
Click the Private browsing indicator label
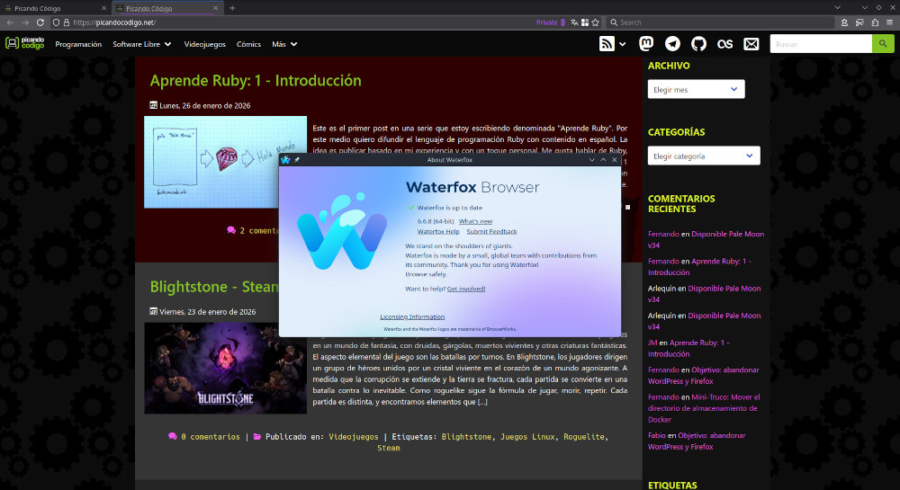546,22
